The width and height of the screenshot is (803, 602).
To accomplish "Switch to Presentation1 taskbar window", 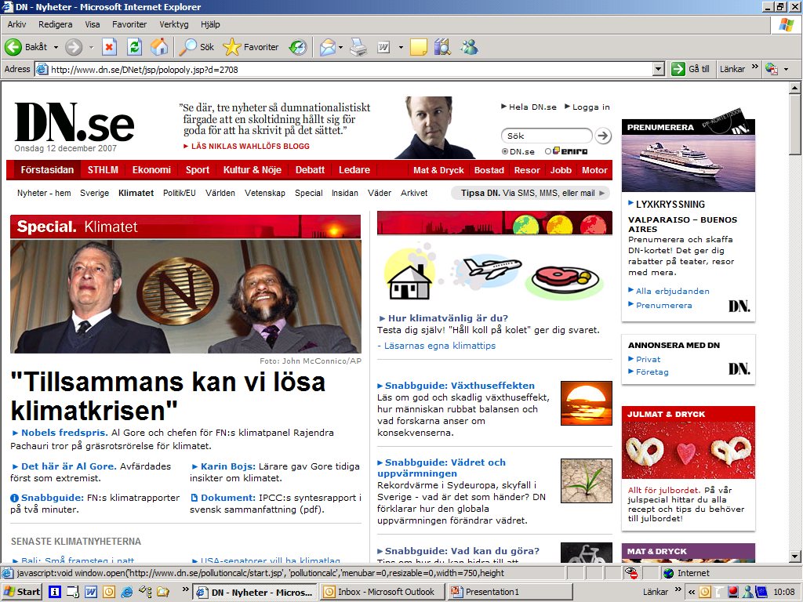I will coord(510,592).
